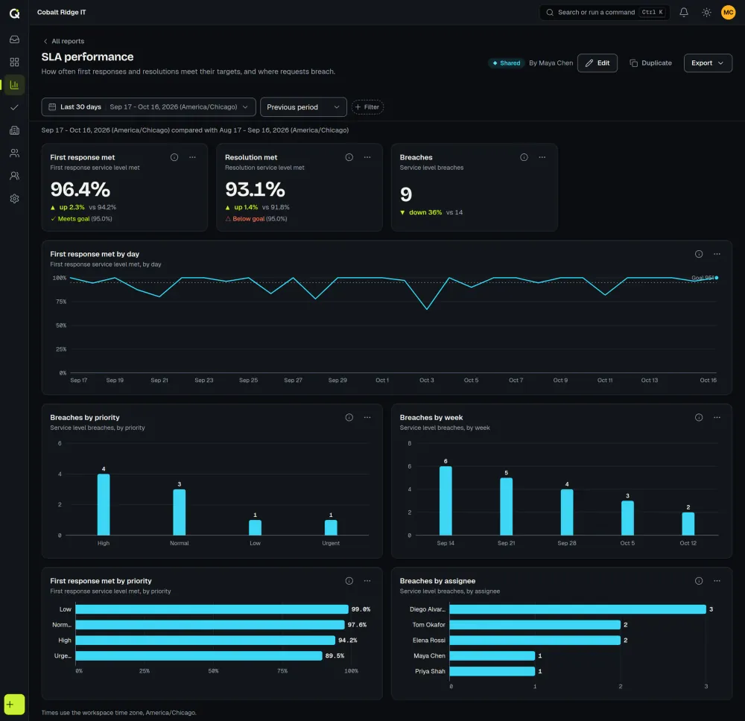Expand the Export dropdown
The height and width of the screenshot is (721, 745).
point(708,63)
